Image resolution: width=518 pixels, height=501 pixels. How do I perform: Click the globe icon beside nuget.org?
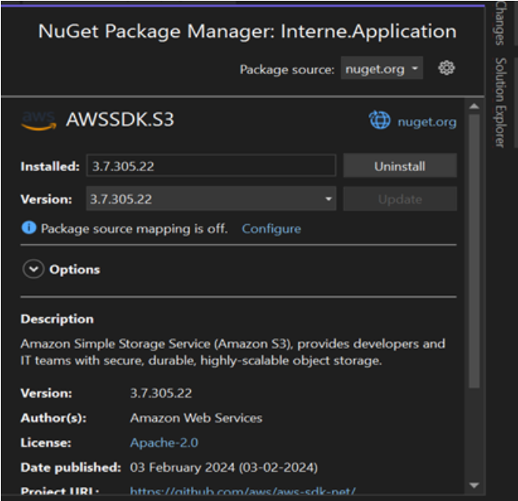[x=379, y=120]
